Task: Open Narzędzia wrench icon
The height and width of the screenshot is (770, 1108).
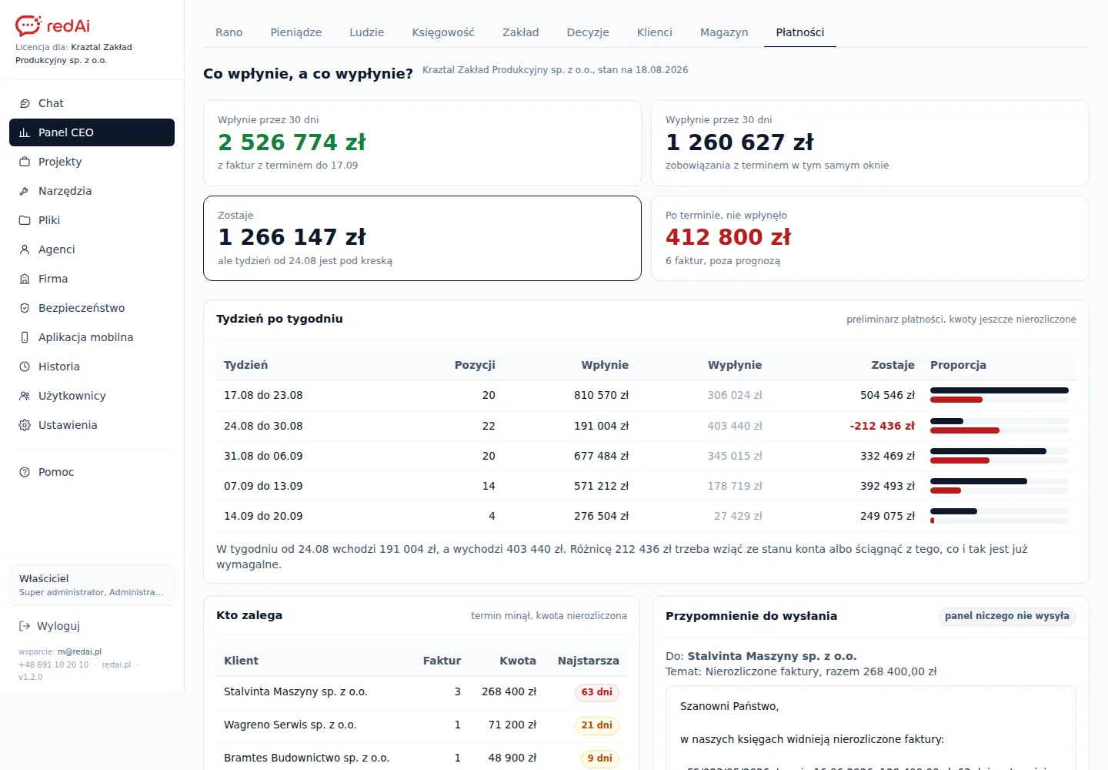Action: [25, 191]
